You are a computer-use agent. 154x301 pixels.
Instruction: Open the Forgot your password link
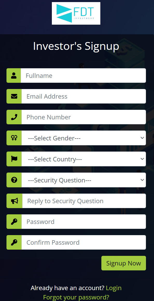coord(76,297)
